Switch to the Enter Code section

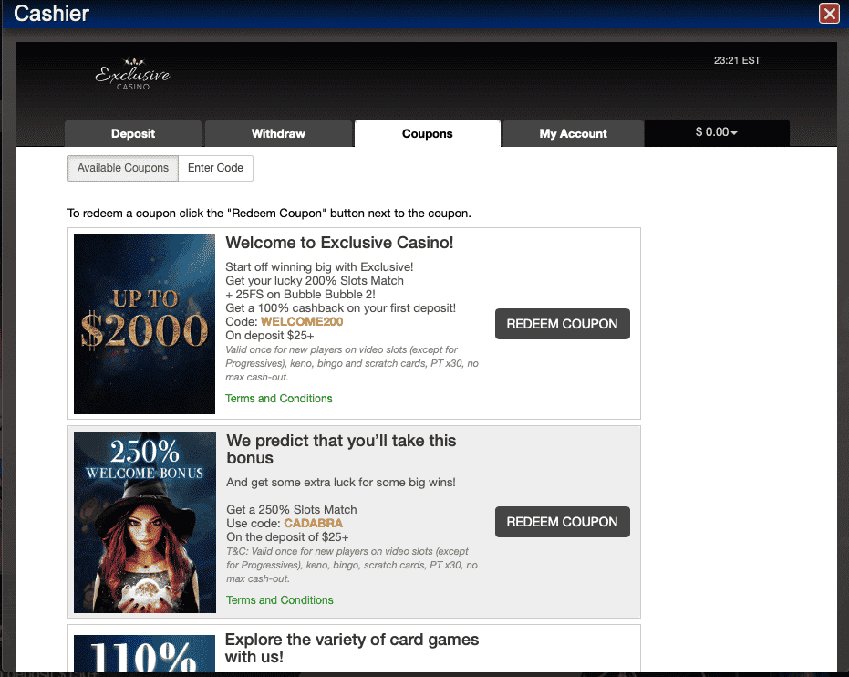[x=215, y=168]
